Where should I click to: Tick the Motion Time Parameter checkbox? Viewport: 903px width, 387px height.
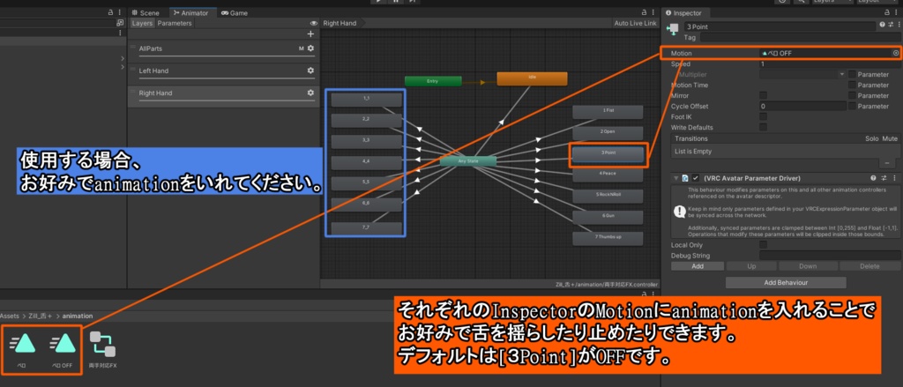coord(852,85)
